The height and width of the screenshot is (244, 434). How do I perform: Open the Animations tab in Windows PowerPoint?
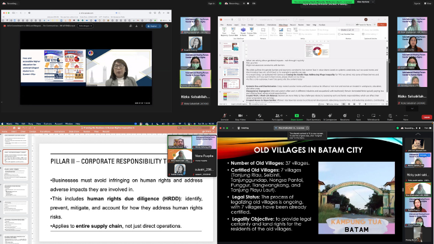coord(271,25)
